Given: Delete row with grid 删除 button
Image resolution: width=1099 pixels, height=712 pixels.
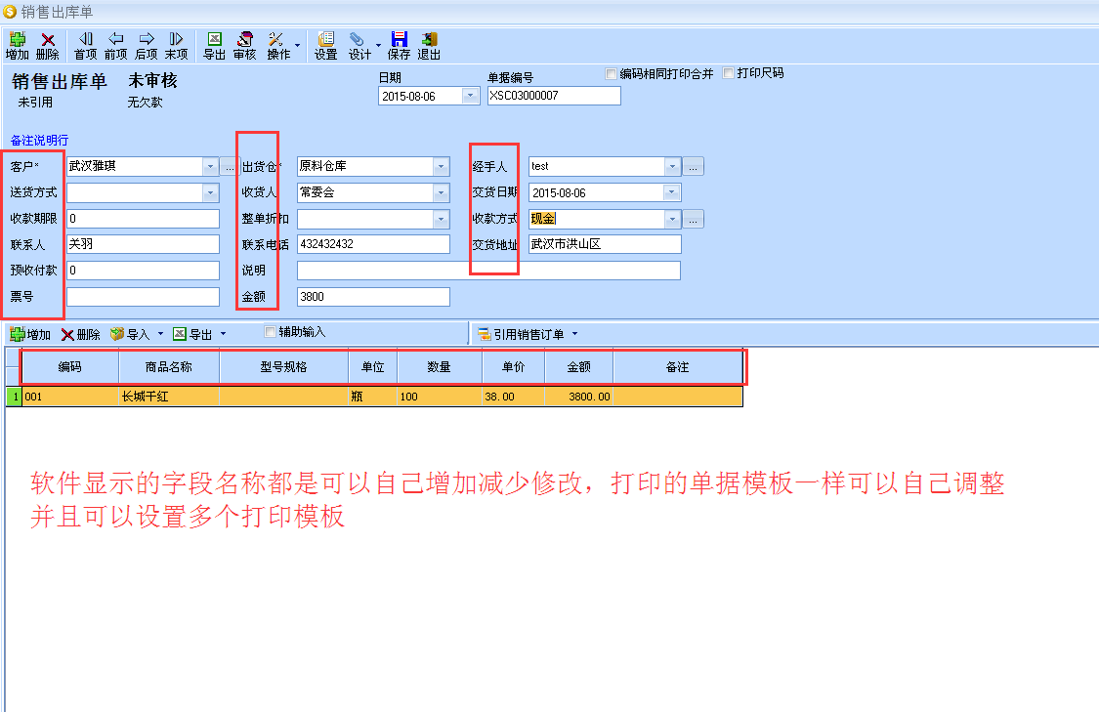Looking at the screenshot, I should click(81, 334).
